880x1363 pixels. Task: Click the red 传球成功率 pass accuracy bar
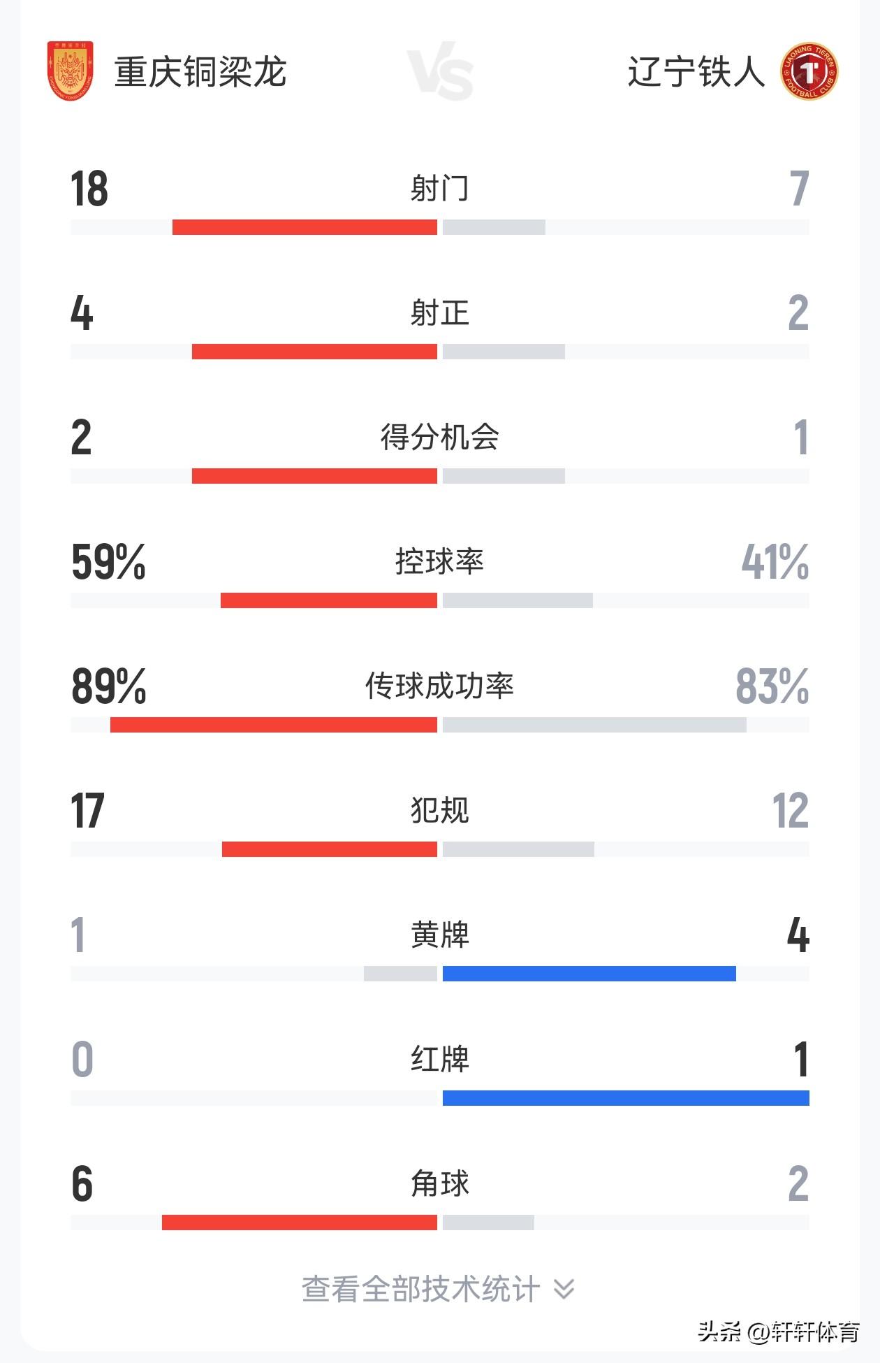274,725
